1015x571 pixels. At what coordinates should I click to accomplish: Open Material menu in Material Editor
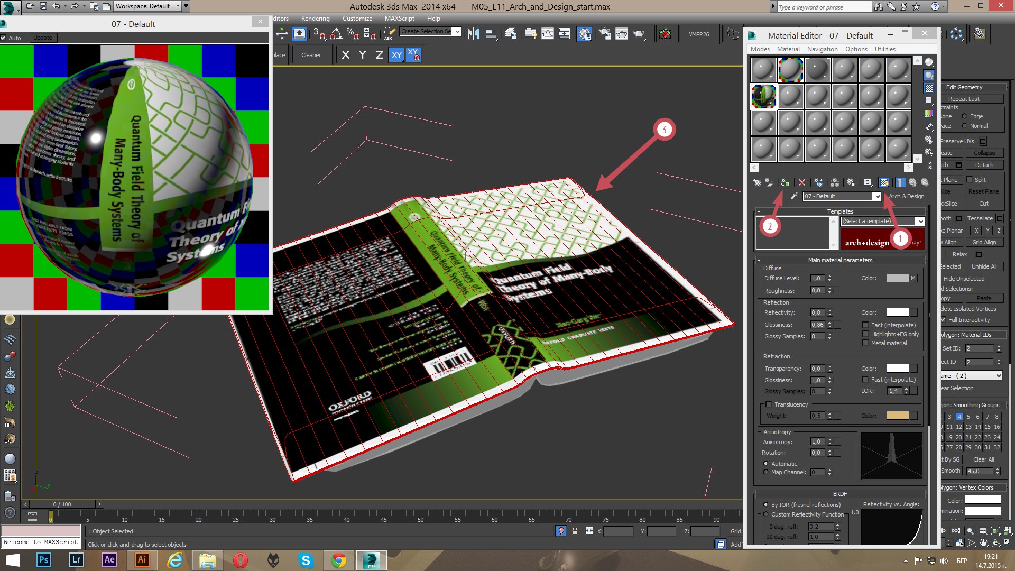(788, 49)
